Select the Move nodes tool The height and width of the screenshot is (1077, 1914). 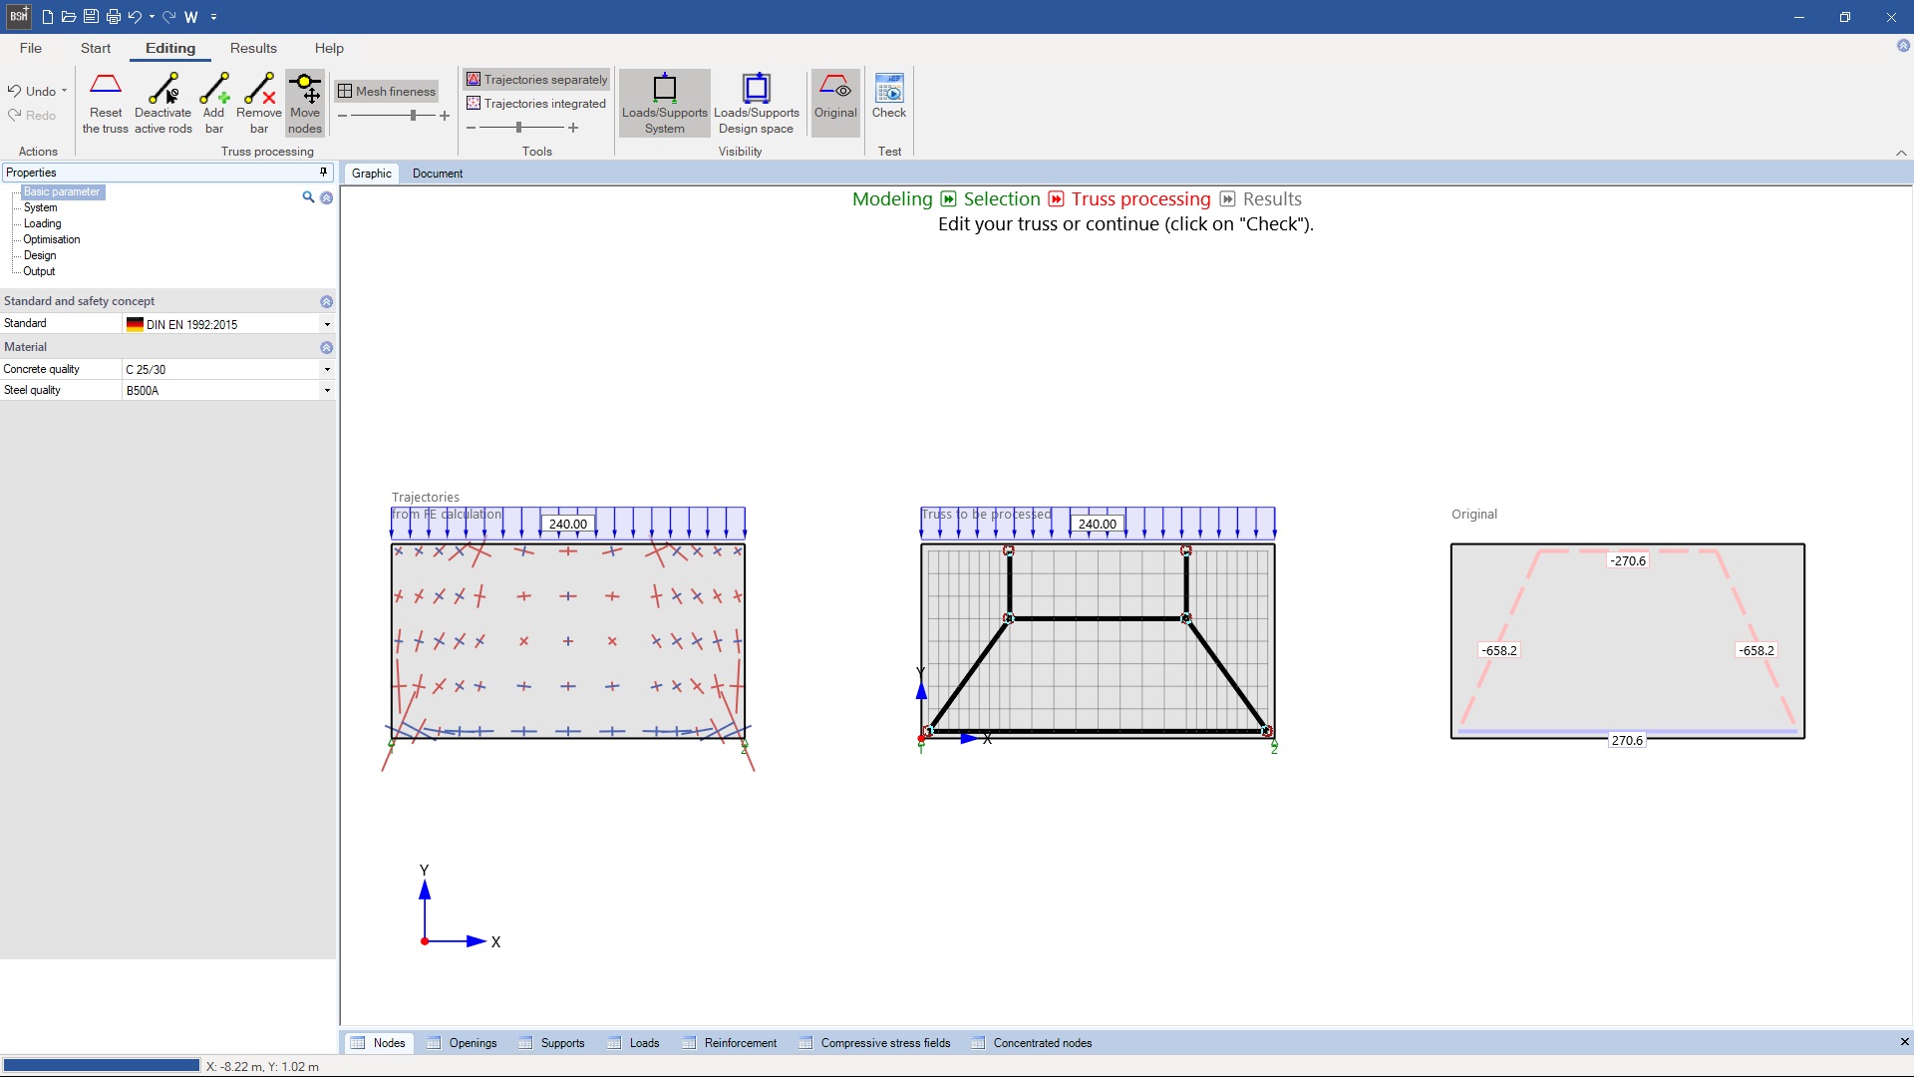pos(305,103)
